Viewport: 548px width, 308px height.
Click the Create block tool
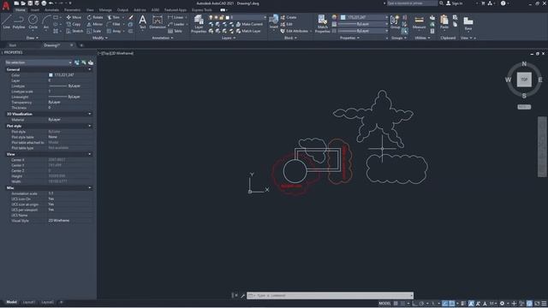(289, 17)
